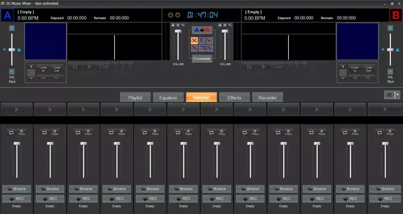Click the Pitch knob of the ninth sampler slot

[288, 133]
